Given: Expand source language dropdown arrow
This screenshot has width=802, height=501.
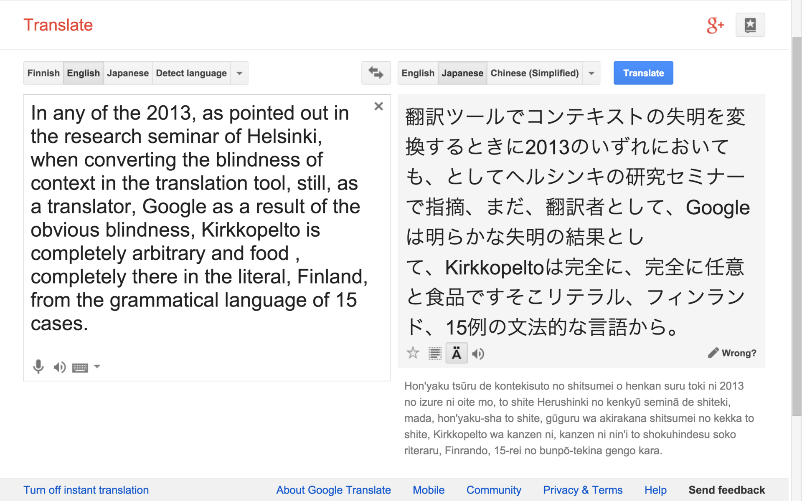Looking at the screenshot, I should pyautogui.click(x=239, y=73).
